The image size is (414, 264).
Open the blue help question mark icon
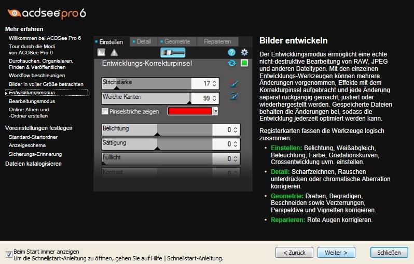(231, 52)
